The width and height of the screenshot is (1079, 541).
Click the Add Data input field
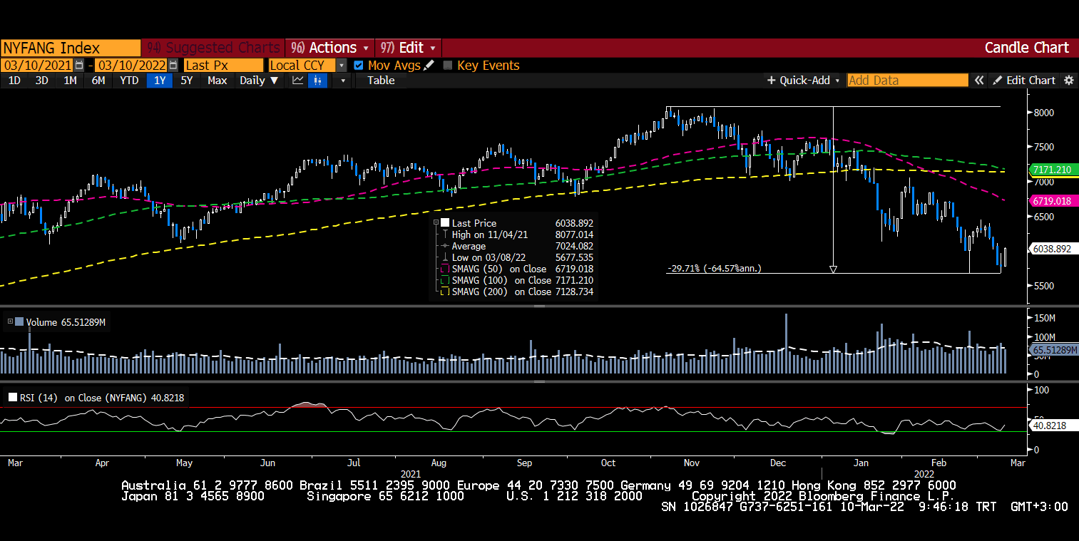pyautogui.click(x=907, y=81)
